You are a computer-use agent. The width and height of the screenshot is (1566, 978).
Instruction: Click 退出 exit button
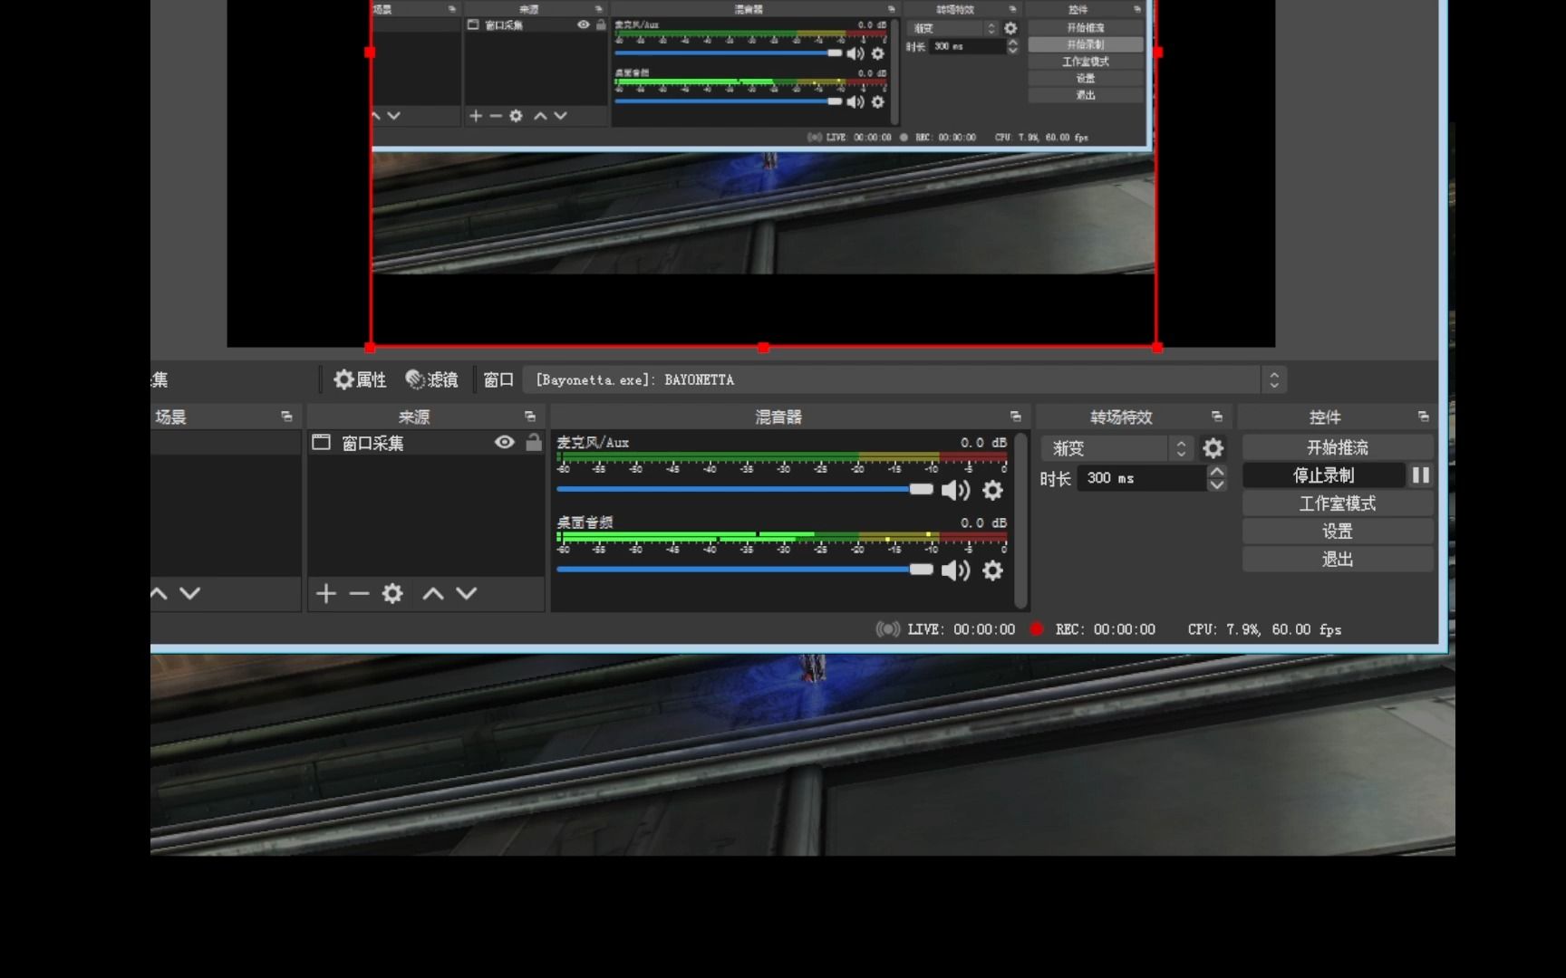click(x=1338, y=560)
